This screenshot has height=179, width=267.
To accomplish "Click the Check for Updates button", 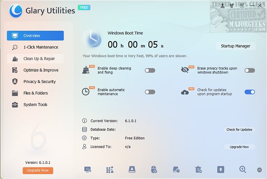I will [239, 130].
